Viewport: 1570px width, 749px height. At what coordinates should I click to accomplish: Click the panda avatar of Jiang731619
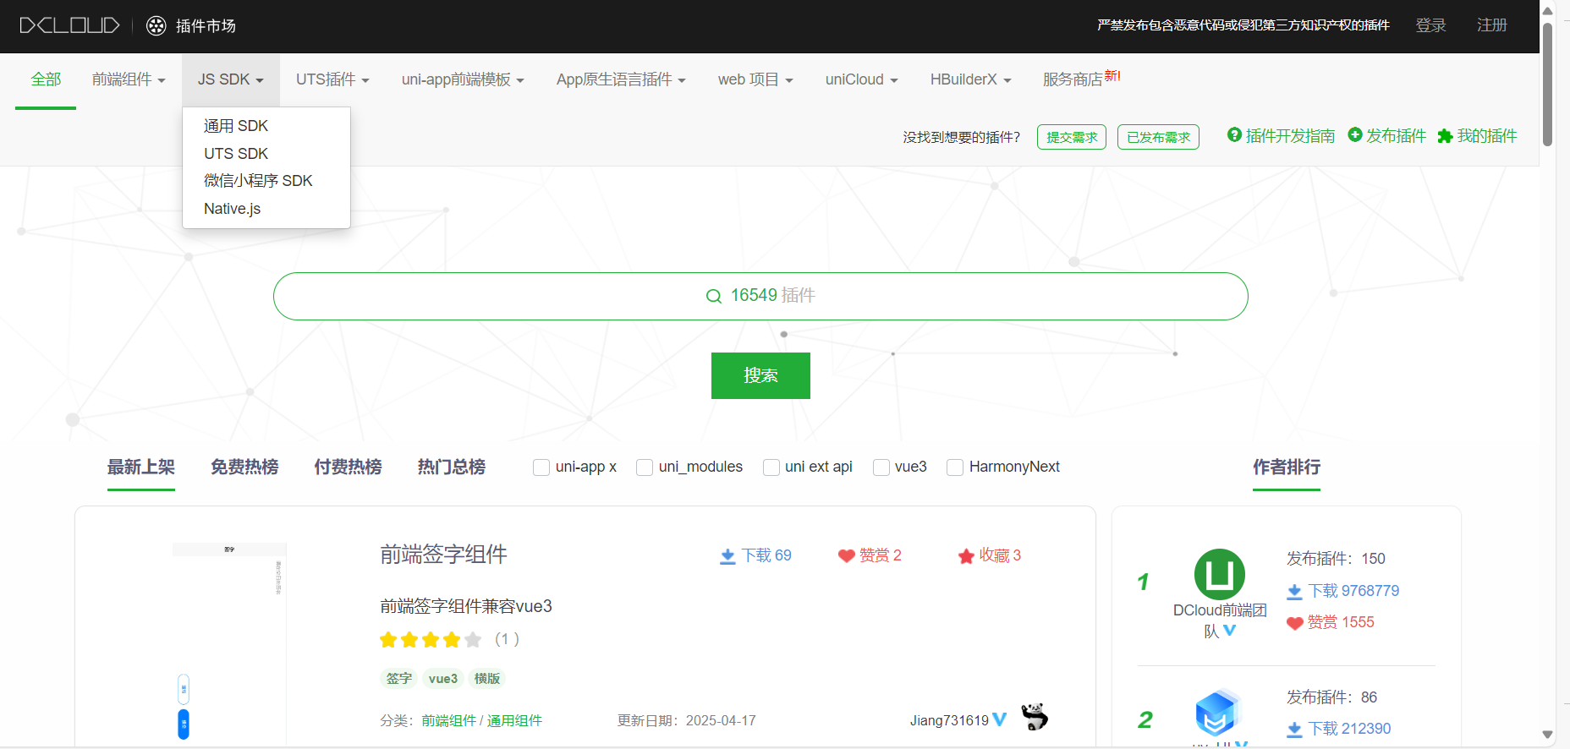[1035, 717]
